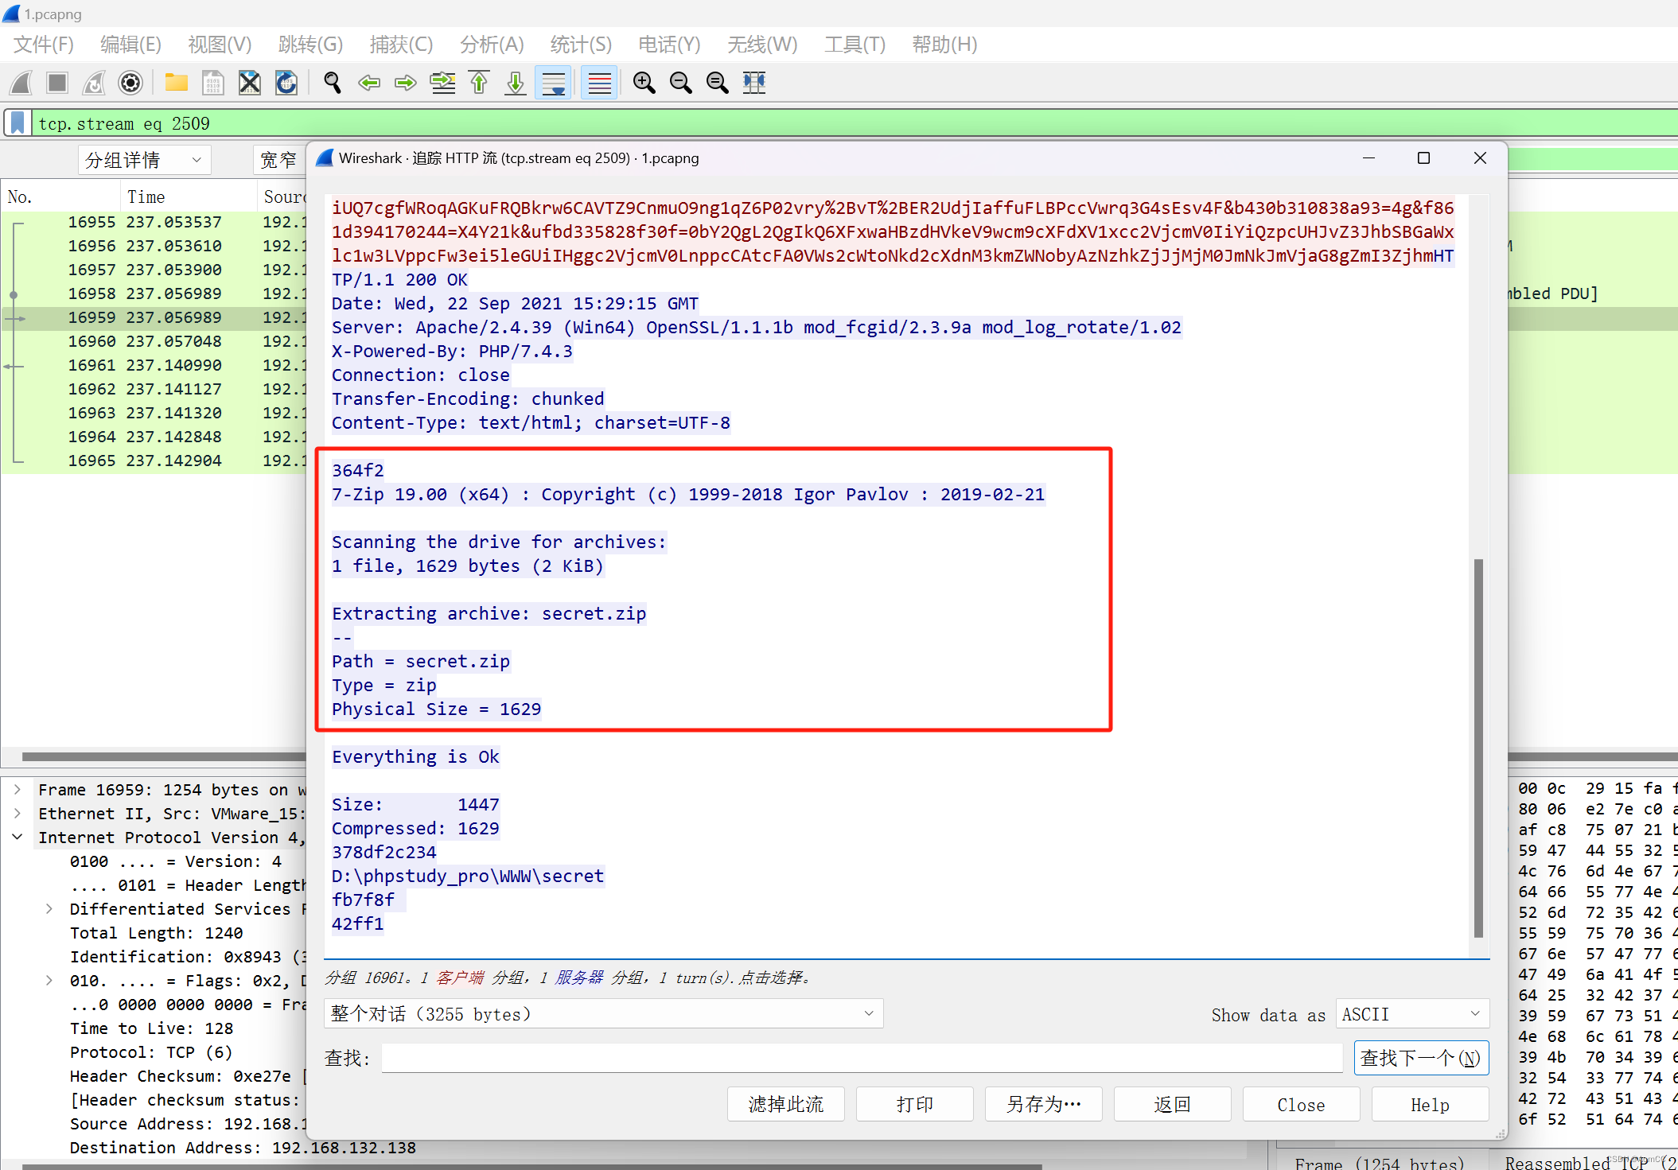Maximize the Follow HTTP Stream dialog

[1424, 158]
